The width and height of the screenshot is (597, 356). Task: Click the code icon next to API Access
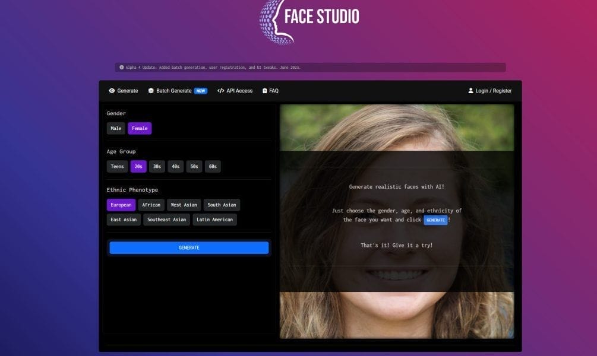[222, 91]
